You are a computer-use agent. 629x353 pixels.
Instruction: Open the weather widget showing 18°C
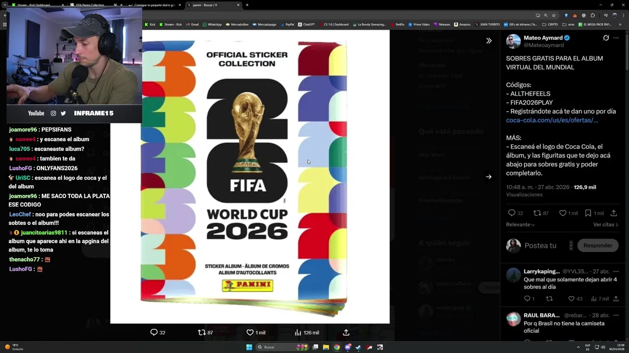14,347
